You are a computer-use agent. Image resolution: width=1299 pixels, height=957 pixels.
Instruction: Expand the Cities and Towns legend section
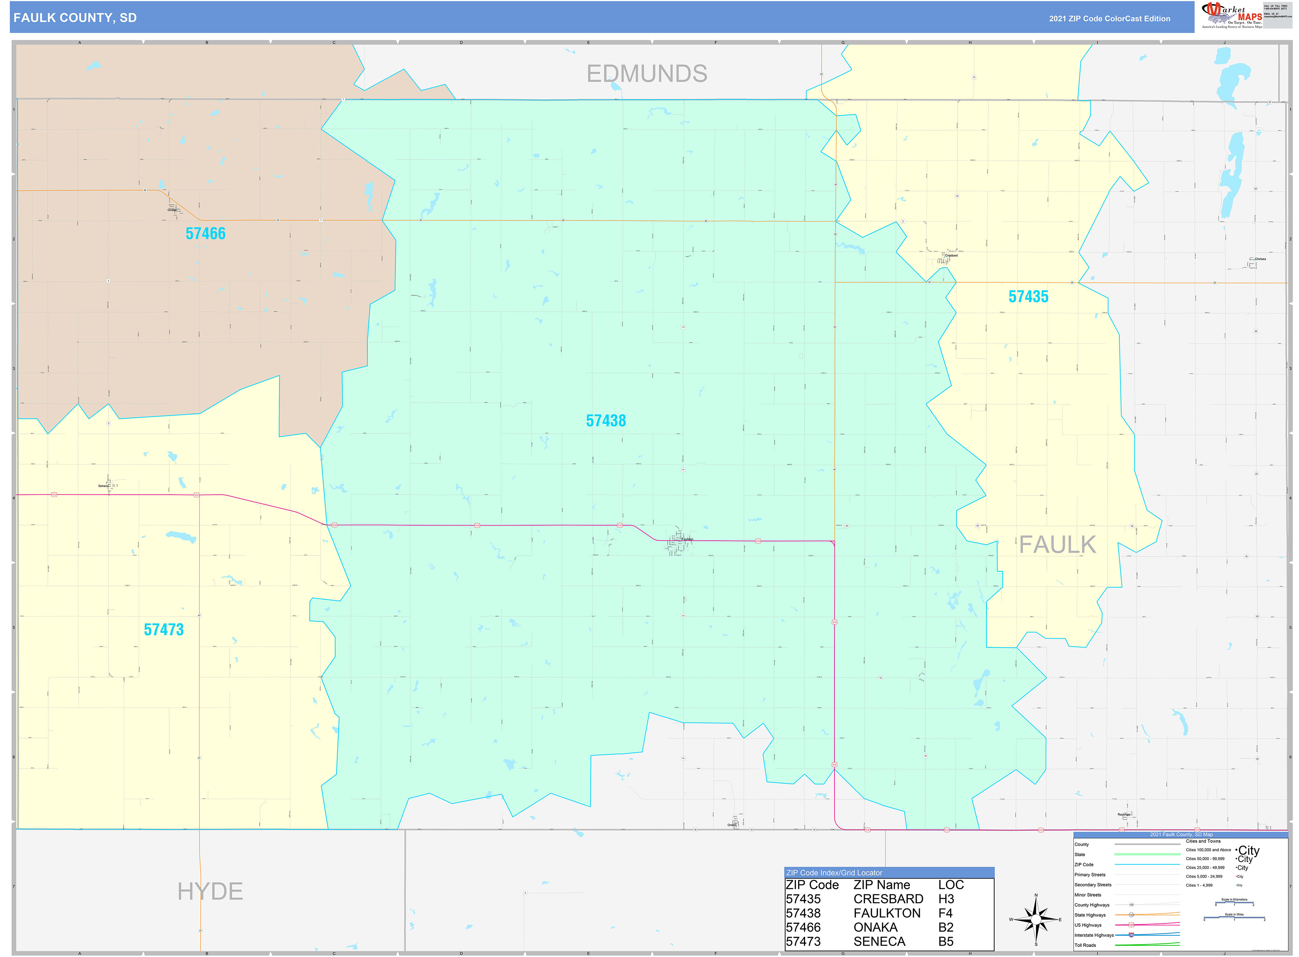[1203, 841]
